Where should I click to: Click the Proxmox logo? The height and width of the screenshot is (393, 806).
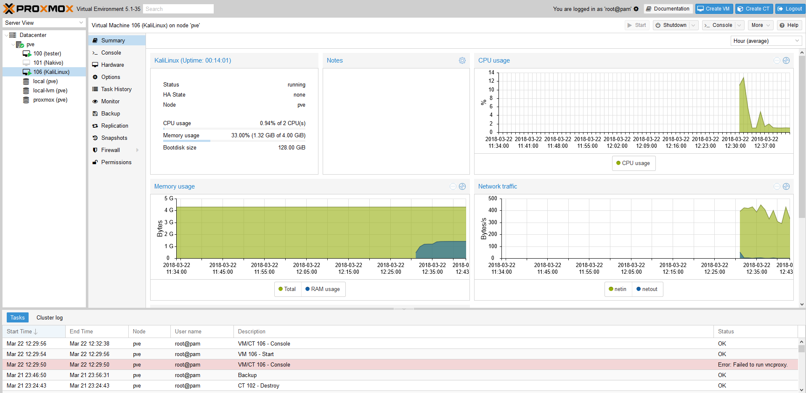(38, 8)
